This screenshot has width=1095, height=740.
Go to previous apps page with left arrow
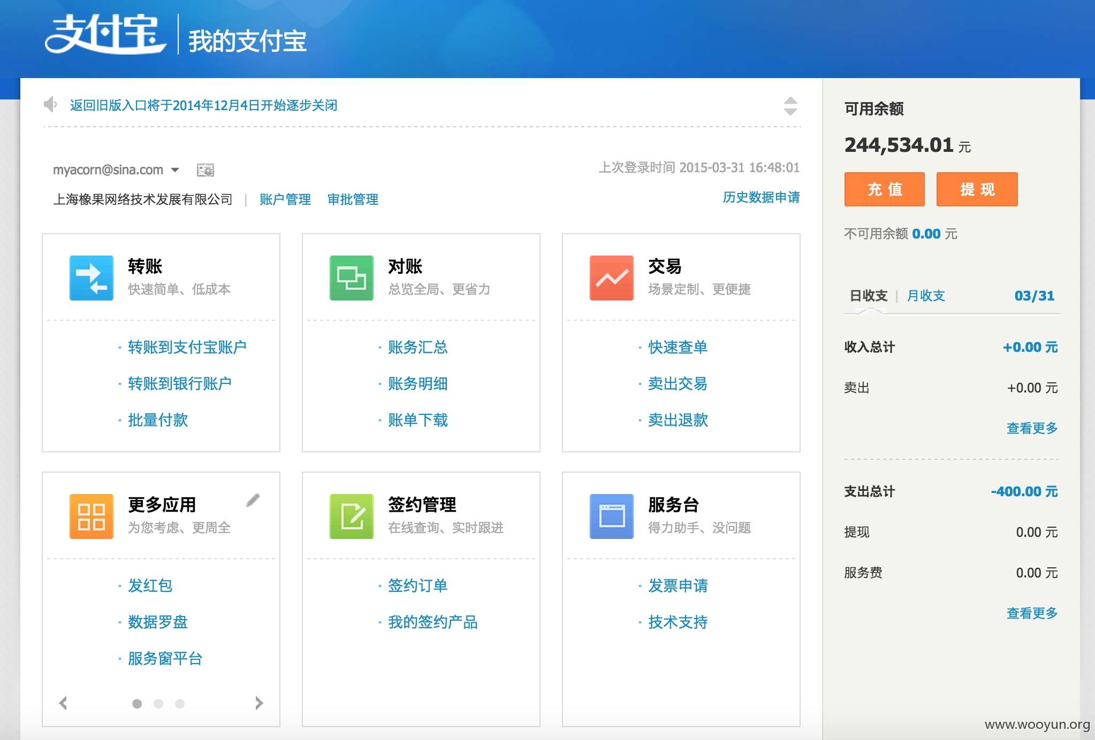pyautogui.click(x=63, y=703)
